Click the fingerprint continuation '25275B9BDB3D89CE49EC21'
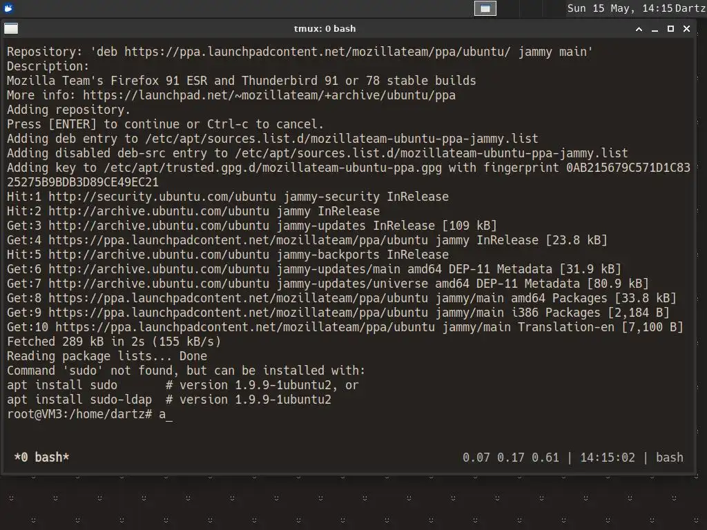This screenshot has width=707, height=530. (83, 182)
